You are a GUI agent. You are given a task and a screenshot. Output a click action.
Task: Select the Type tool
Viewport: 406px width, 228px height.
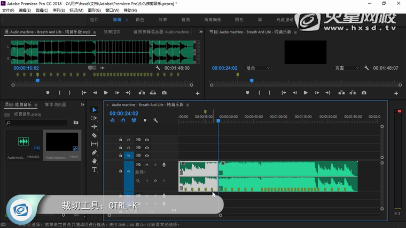point(95,169)
